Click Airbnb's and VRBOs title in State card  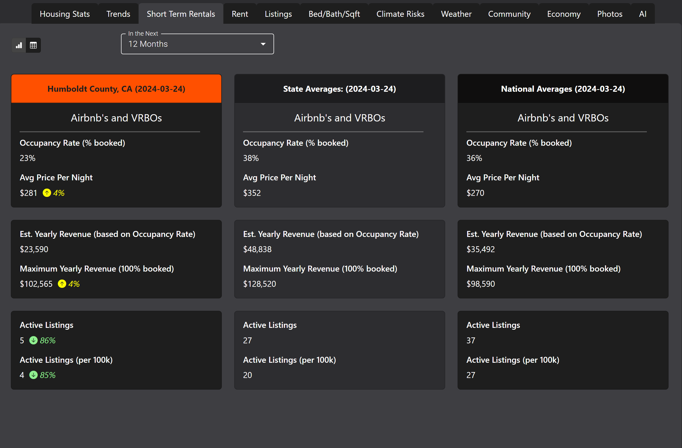[x=339, y=118]
